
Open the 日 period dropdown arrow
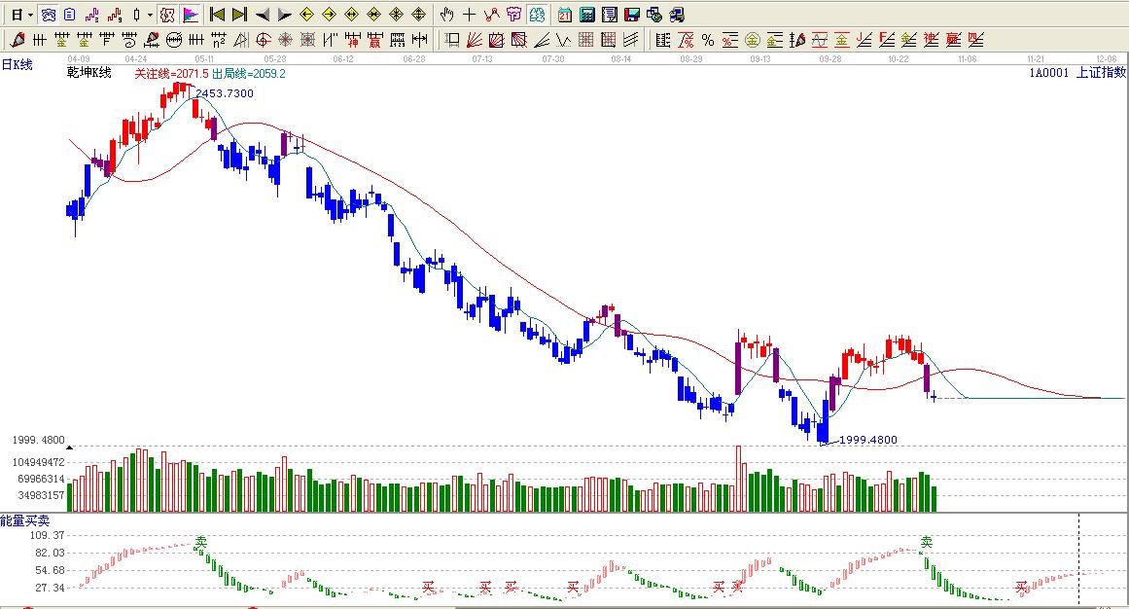(x=31, y=15)
